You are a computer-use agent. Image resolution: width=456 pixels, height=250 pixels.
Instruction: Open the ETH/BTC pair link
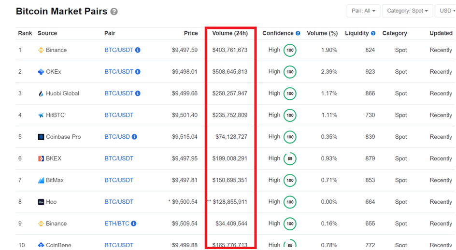[x=117, y=224]
